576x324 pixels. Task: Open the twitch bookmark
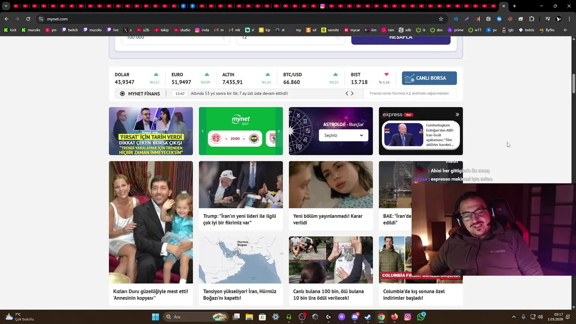click(x=70, y=30)
